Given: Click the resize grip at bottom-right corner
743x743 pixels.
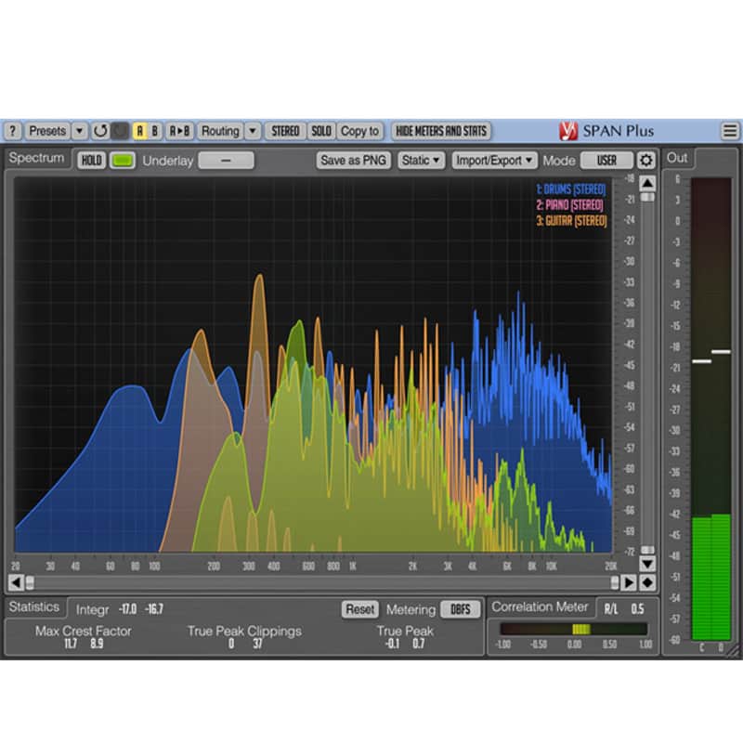Looking at the screenshot, I should pyautogui.click(x=734, y=652).
